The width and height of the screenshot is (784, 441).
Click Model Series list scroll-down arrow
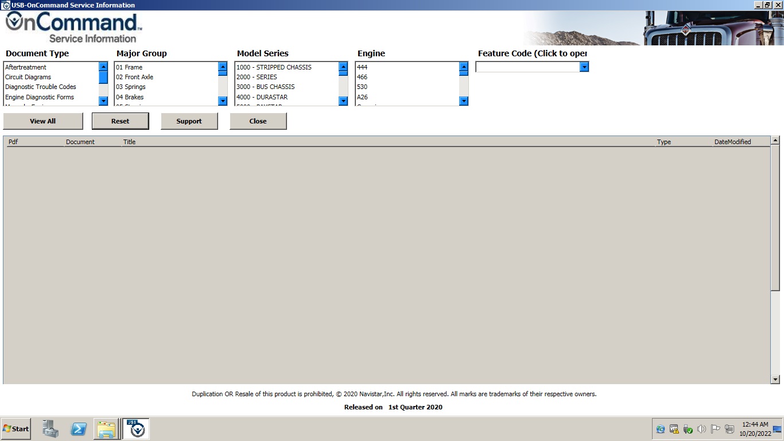343,101
